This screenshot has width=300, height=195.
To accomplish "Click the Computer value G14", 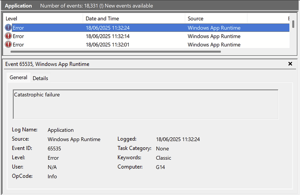I will pos(160,167).
